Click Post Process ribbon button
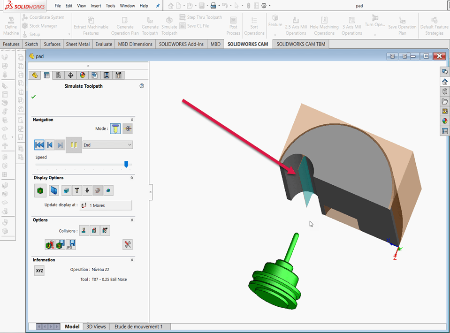 click(233, 25)
